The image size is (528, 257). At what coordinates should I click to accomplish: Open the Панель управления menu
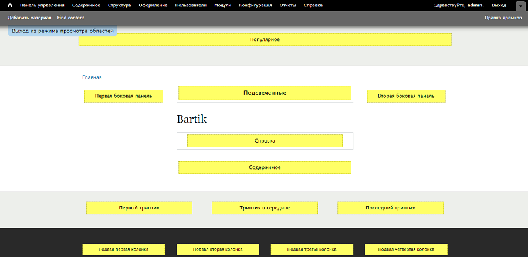(42, 5)
